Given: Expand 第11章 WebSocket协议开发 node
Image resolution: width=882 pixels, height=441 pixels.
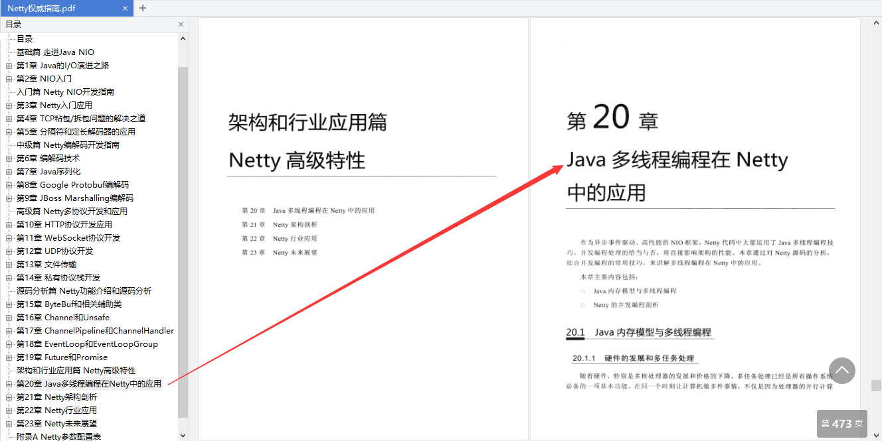Looking at the screenshot, I should tap(9, 238).
